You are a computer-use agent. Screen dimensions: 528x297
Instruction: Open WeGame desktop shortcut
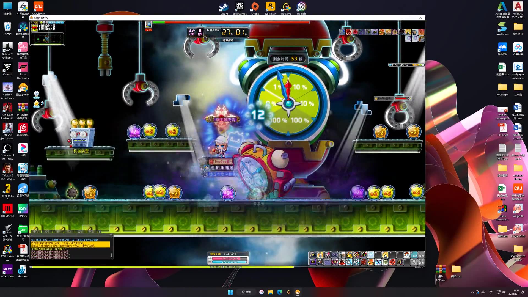(286, 8)
